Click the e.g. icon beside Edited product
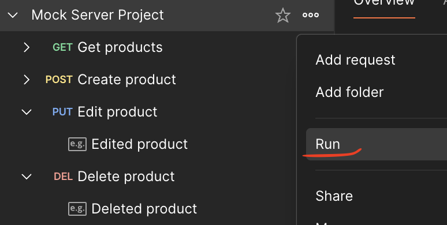 (x=77, y=144)
